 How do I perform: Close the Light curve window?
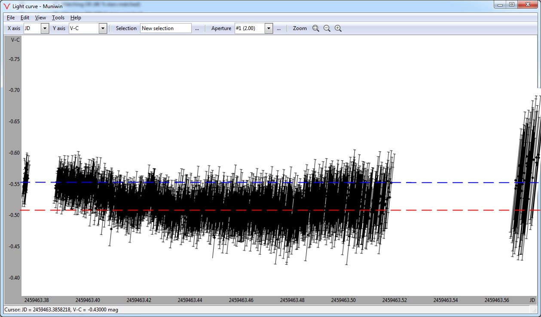(x=527, y=5)
